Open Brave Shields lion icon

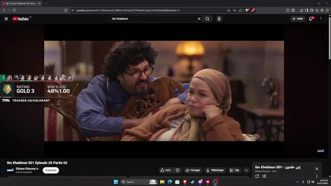[x=247, y=10]
